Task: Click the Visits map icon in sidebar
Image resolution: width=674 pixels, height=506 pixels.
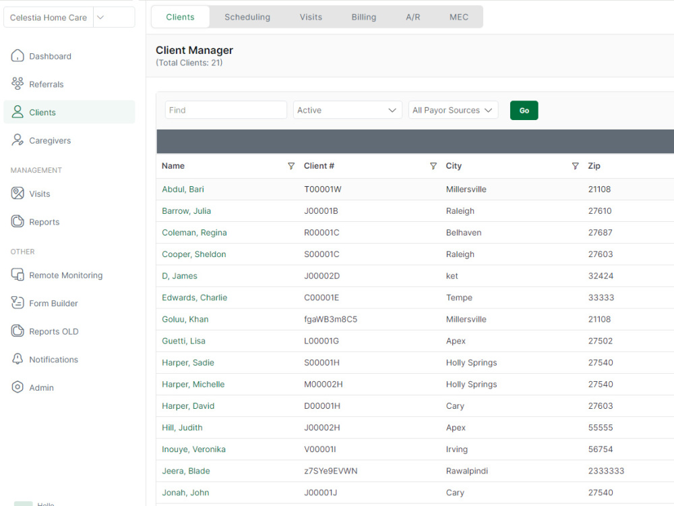Action: (18, 193)
